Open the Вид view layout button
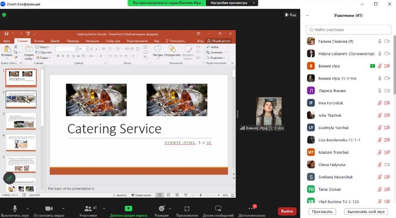396x218 pixels. (291, 15)
